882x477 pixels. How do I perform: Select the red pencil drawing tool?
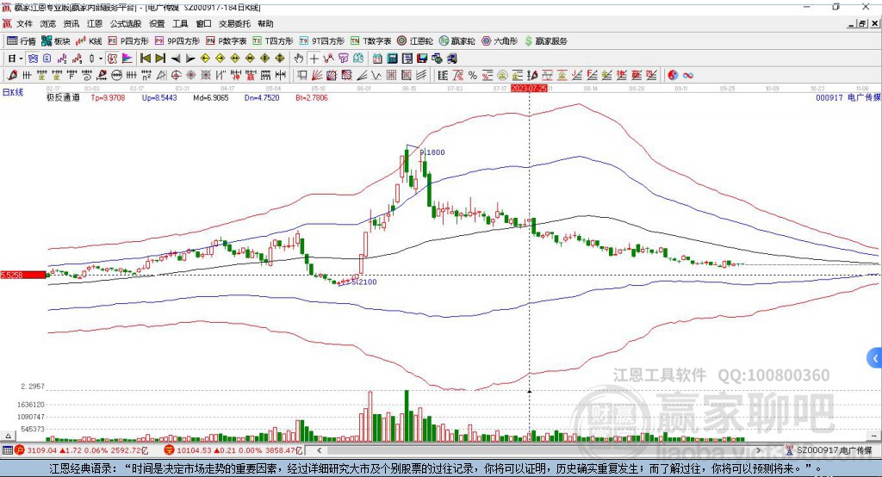[x=12, y=76]
